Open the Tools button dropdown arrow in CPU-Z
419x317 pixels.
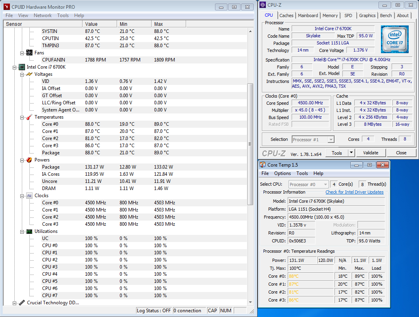pos(351,153)
